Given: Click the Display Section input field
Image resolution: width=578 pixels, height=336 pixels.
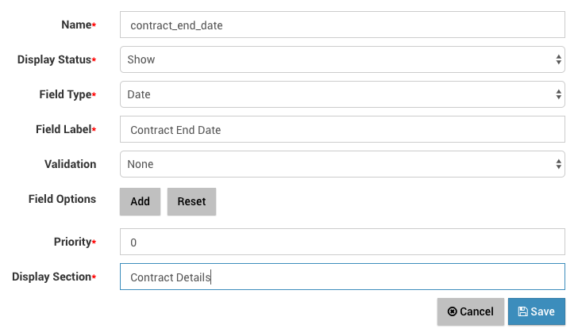Looking at the screenshot, I should coord(342,277).
